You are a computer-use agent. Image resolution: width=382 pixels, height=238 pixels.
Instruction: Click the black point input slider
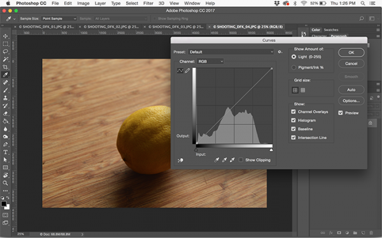pos(196,150)
